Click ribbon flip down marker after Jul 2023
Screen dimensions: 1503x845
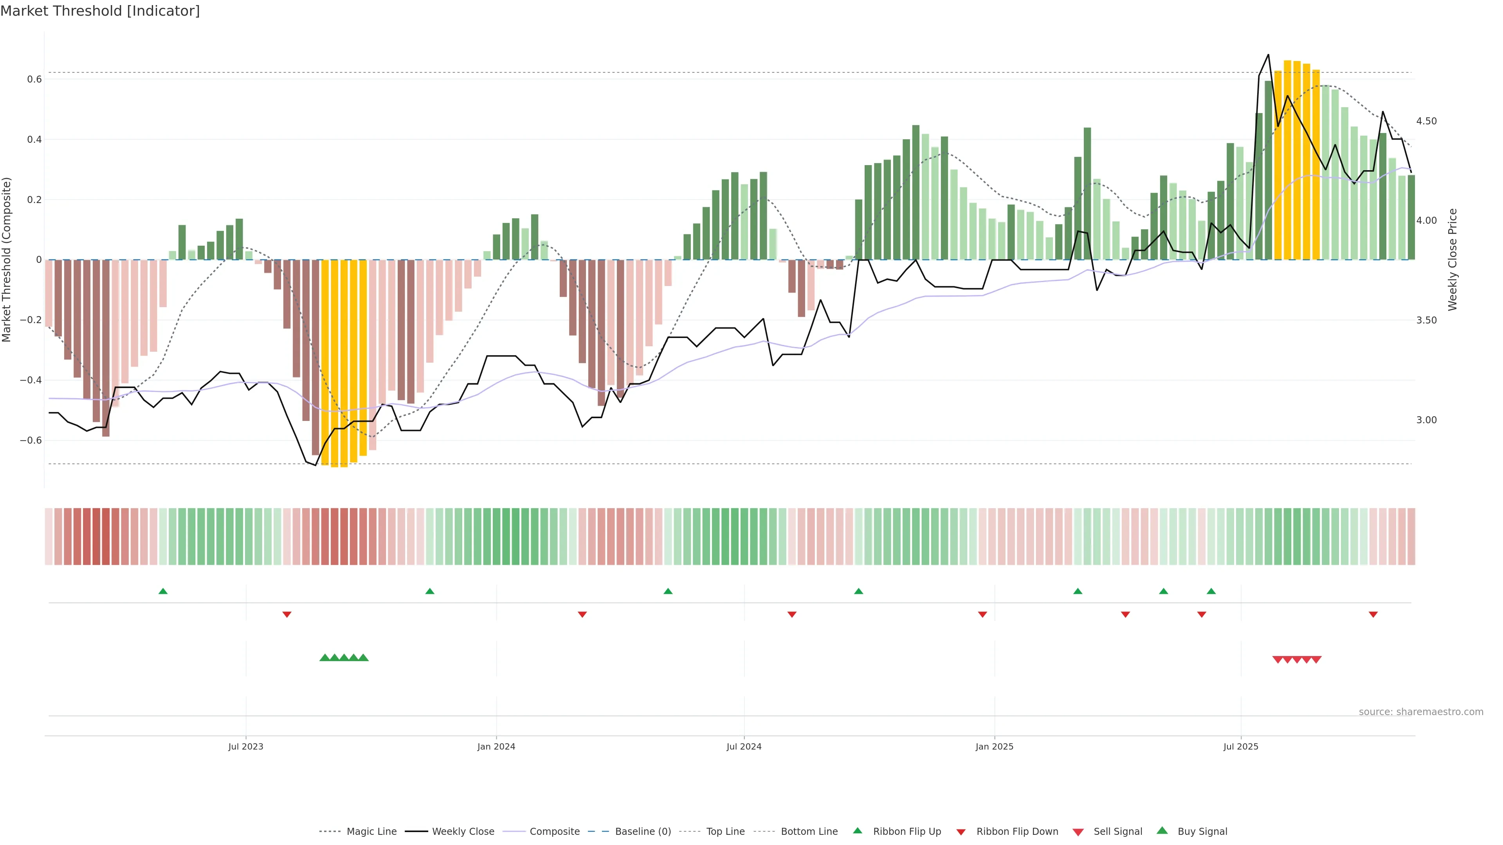[x=287, y=614]
